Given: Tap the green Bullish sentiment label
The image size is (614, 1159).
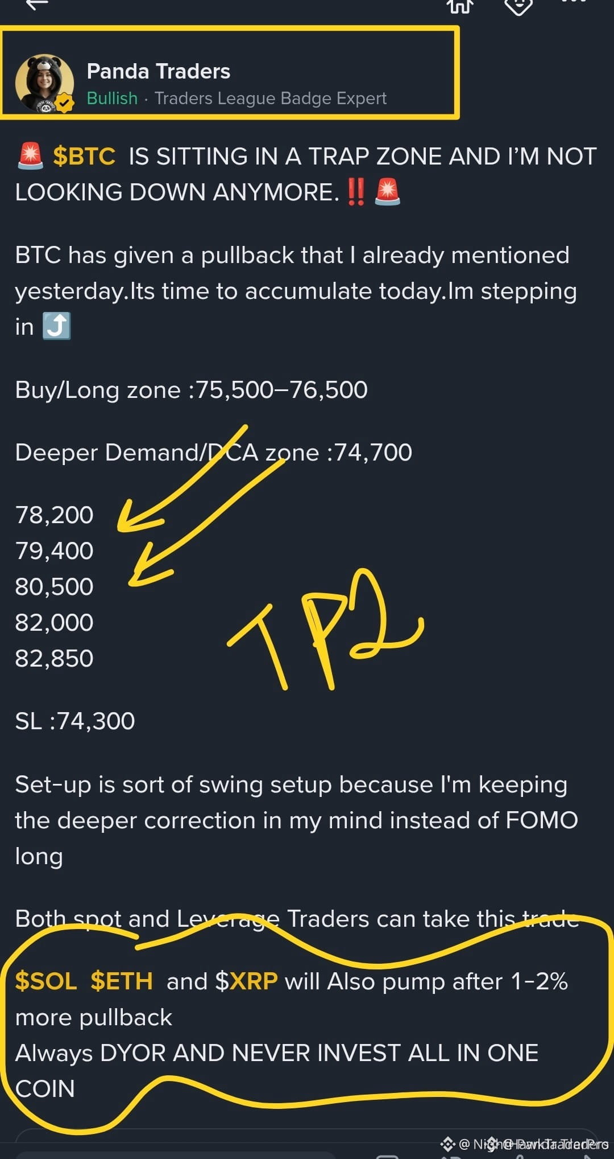Looking at the screenshot, I should [112, 98].
